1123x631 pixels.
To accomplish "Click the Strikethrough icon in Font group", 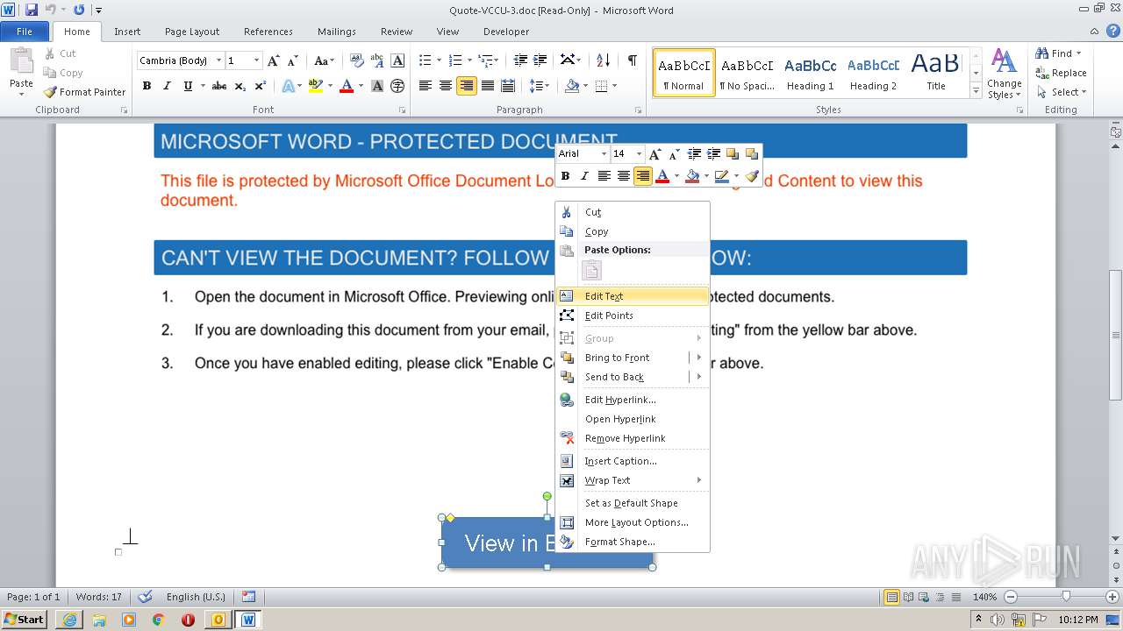I will click(x=219, y=86).
